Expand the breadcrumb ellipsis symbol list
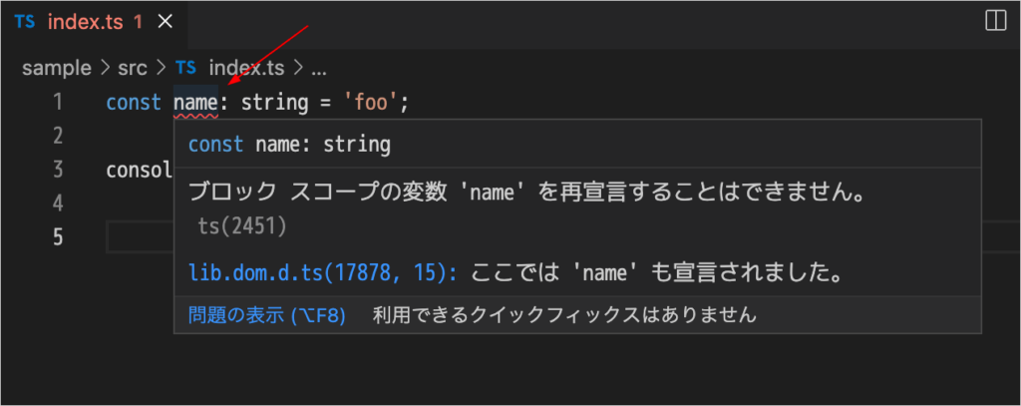1021x406 pixels. [x=319, y=69]
